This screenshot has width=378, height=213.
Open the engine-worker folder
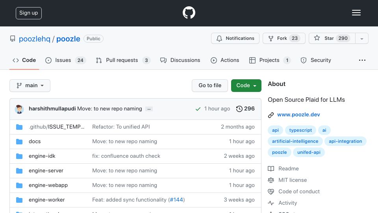pyautogui.click(x=46, y=200)
